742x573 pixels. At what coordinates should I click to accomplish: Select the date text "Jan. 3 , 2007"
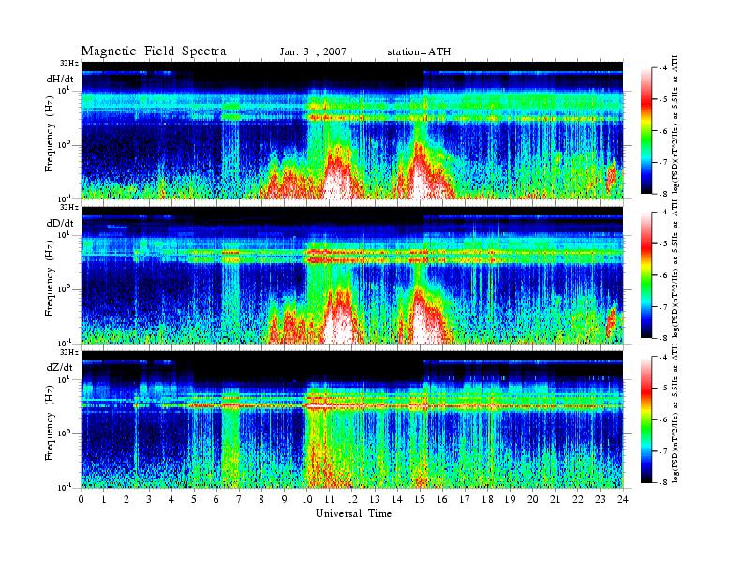[x=313, y=51]
